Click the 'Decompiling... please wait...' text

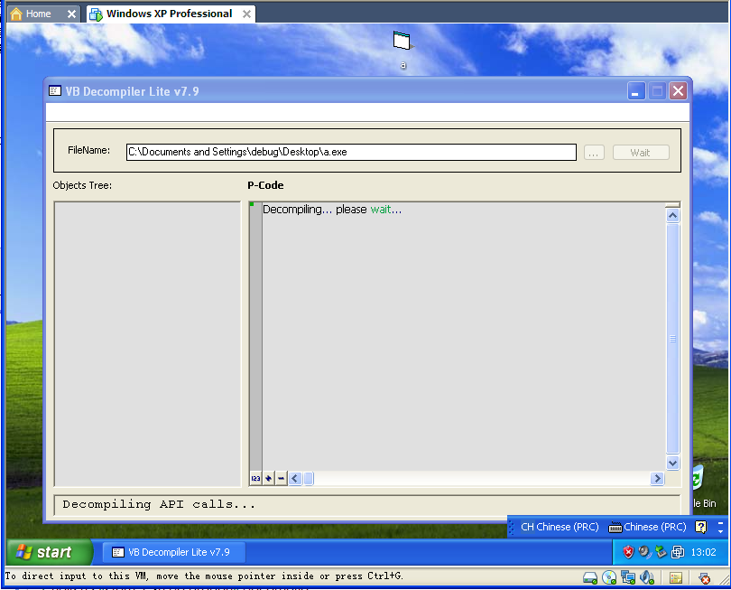pos(332,210)
